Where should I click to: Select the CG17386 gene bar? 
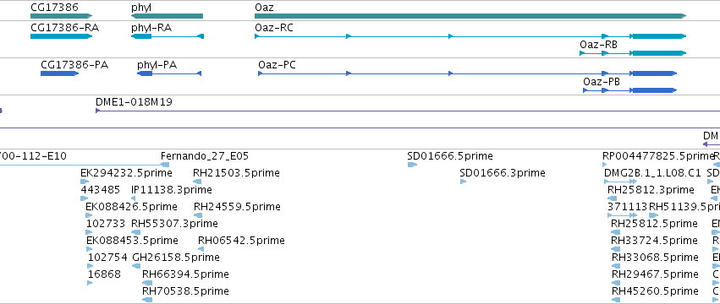[62, 16]
